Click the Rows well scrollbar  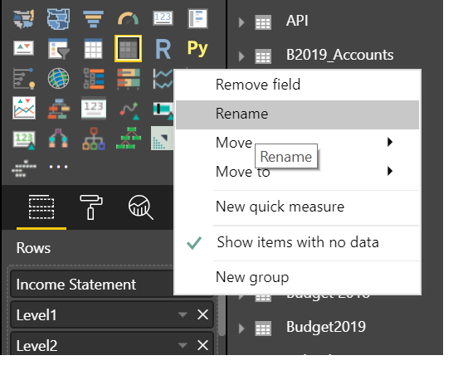pos(222,315)
